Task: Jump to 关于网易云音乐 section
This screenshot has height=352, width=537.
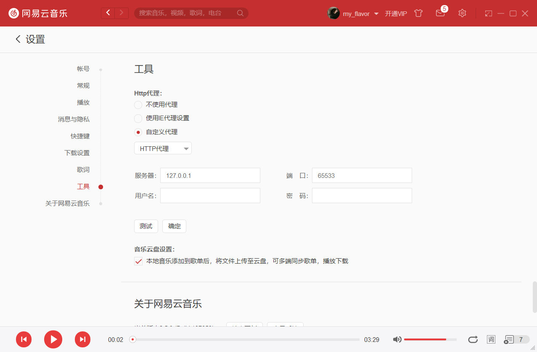Action: [67, 204]
